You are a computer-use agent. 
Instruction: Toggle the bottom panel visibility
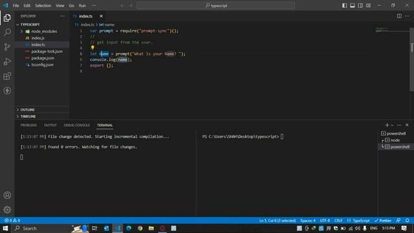(x=353, y=6)
